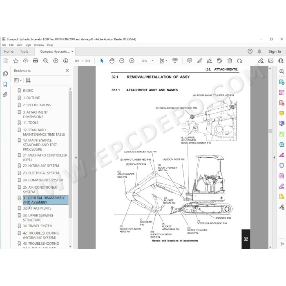The image size is (286, 286).
Task: Toggle the Bookmarks panel icon
Action: pos(5,84)
